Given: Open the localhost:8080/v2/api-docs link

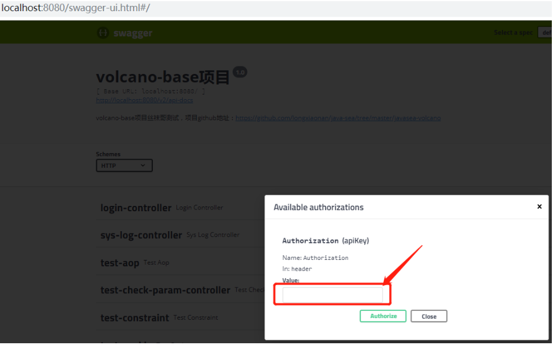Looking at the screenshot, I should click(145, 100).
